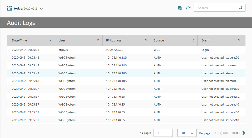
Task: Select IP address 99.247.57.72
Action: coord(115,50)
